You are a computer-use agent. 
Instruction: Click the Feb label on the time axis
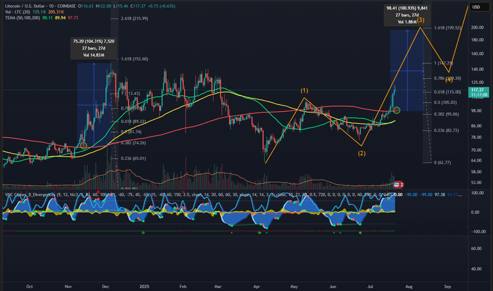click(183, 287)
